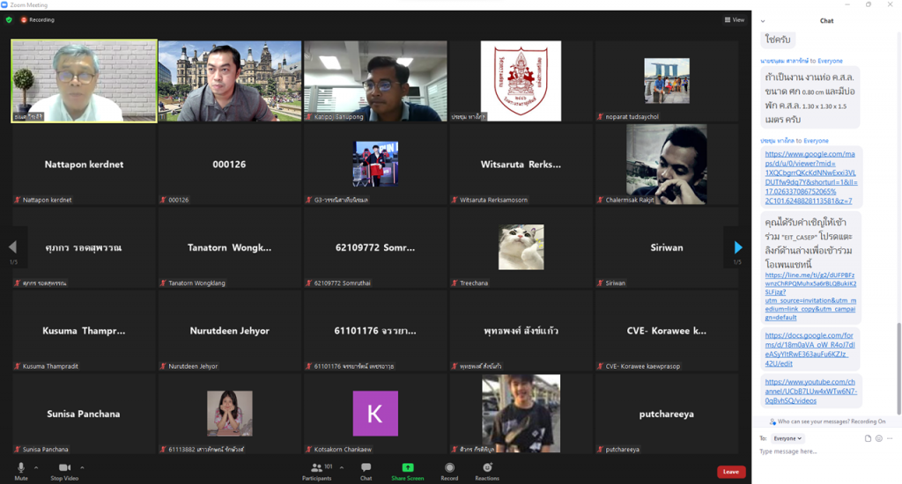Open the Reactions menu
The image size is (902, 484).
tap(487, 471)
